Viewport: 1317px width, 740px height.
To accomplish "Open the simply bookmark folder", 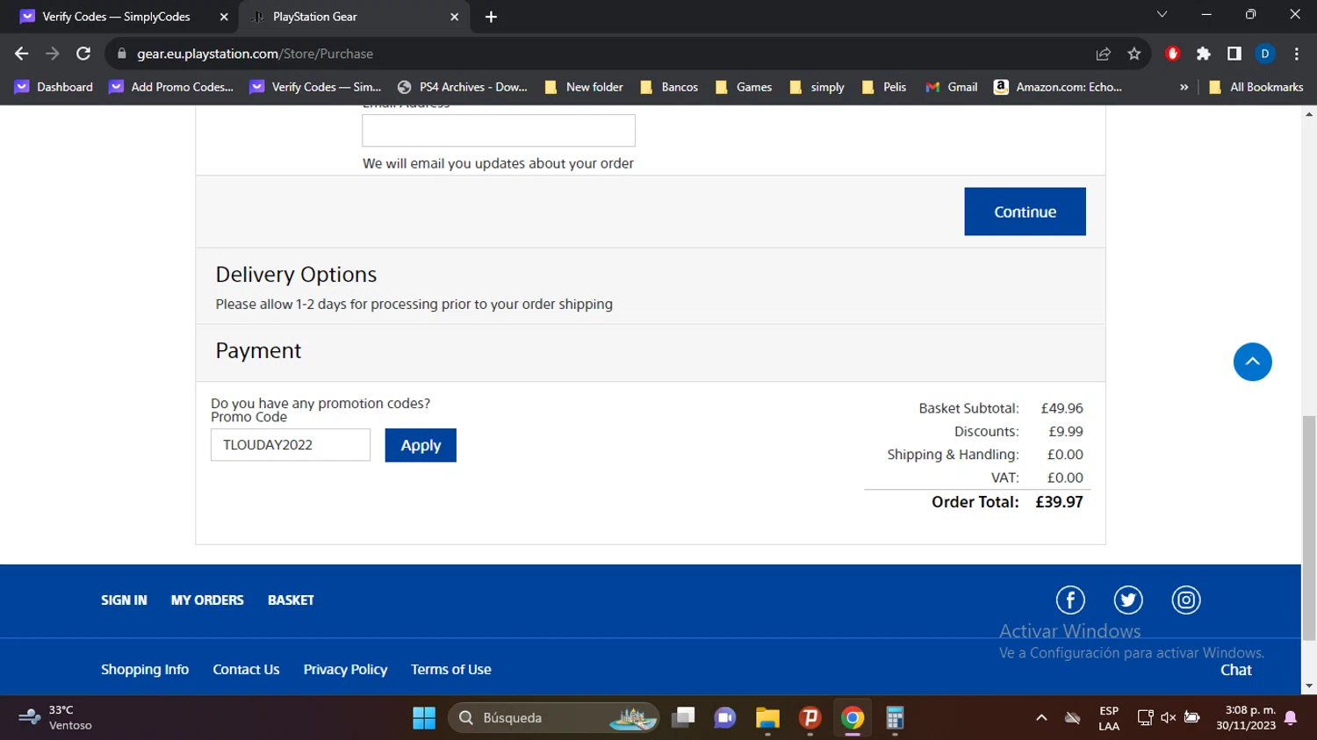I will [817, 87].
